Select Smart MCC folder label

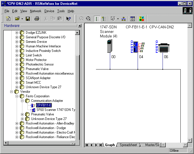click(33, 83)
